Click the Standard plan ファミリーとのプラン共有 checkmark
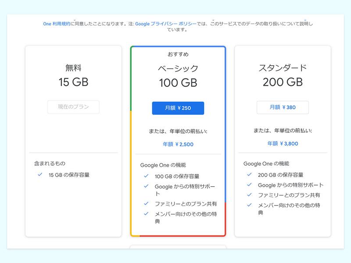This screenshot has width=351, height=263. point(249,195)
